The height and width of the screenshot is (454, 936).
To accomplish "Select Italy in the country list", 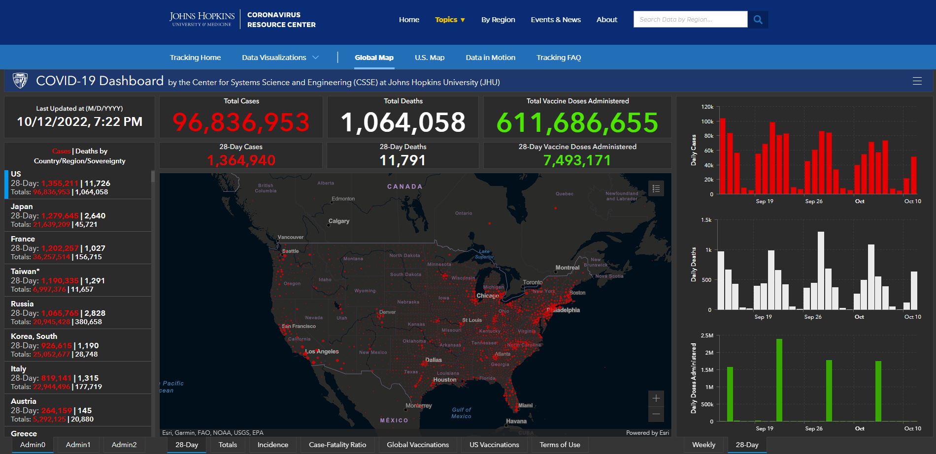I will point(78,378).
